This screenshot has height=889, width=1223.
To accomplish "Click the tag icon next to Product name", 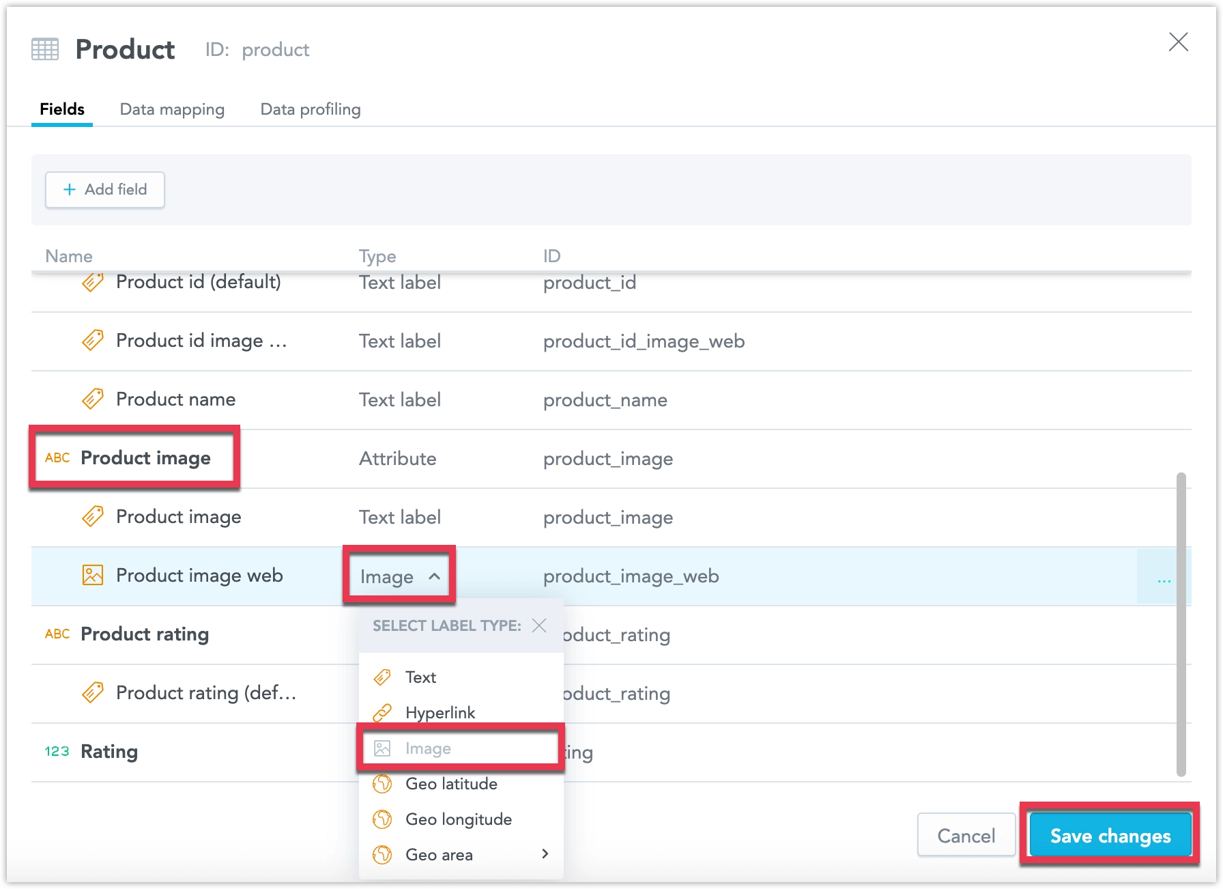I will coord(93,399).
